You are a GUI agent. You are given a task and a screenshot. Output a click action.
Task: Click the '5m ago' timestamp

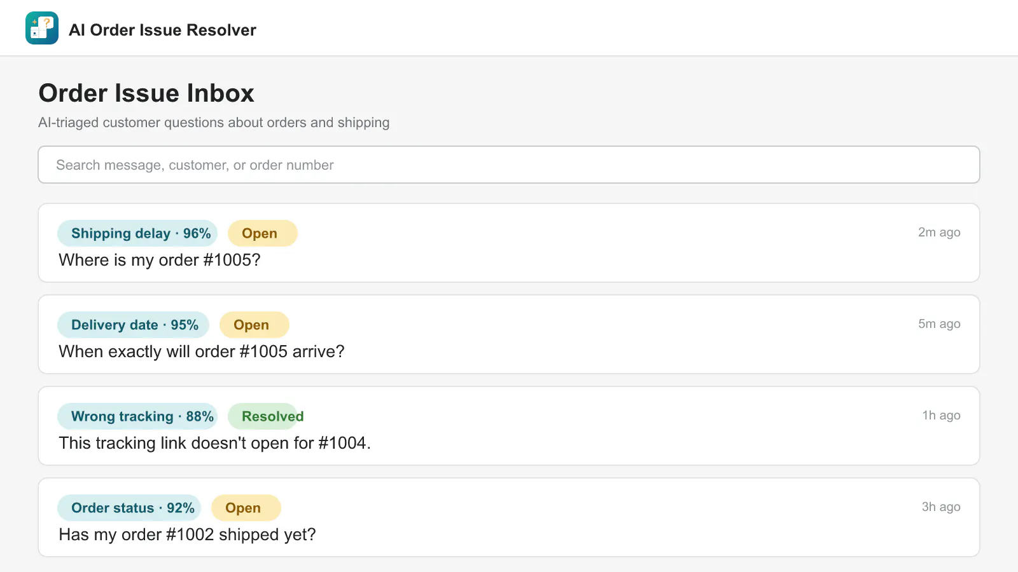click(939, 323)
